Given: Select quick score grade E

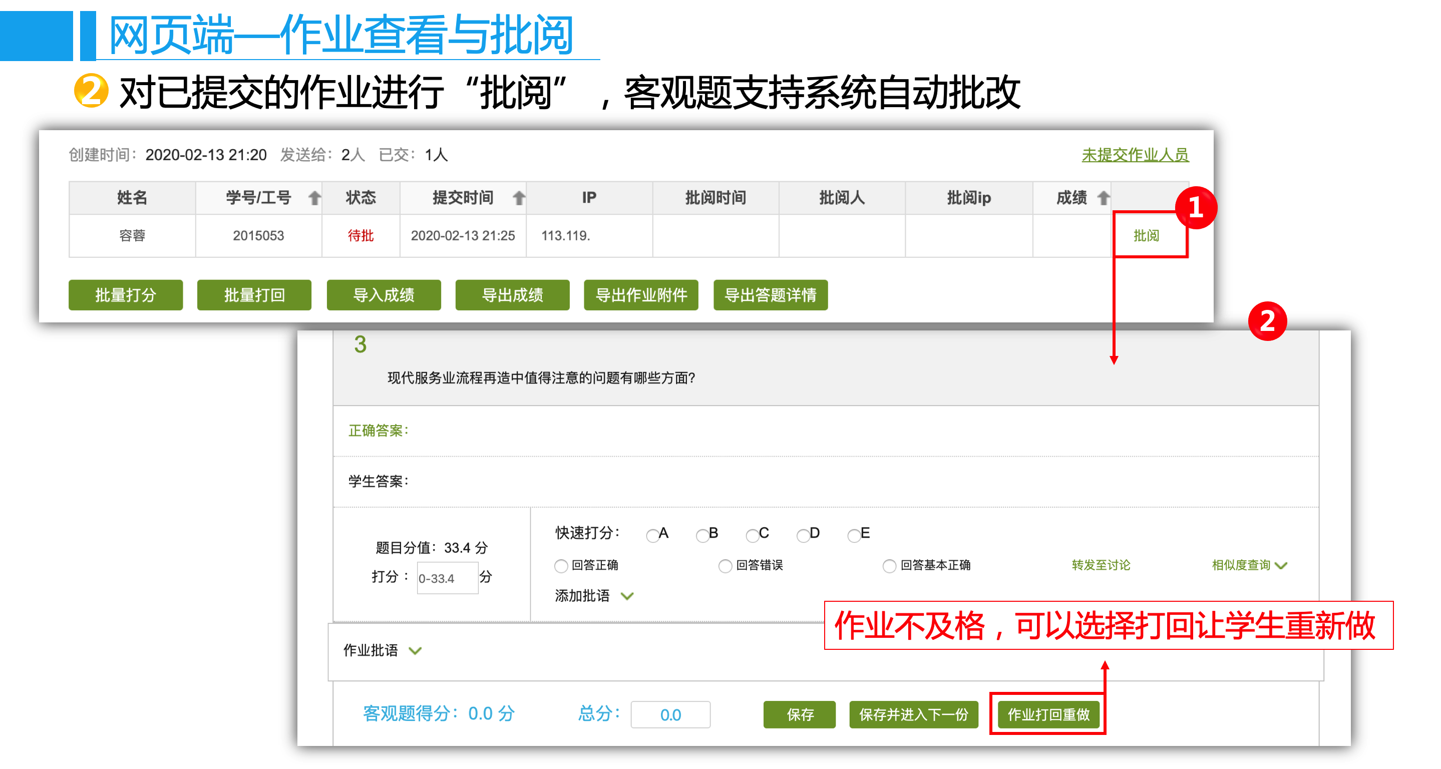Looking at the screenshot, I should pyautogui.click(x=854, y=536).
